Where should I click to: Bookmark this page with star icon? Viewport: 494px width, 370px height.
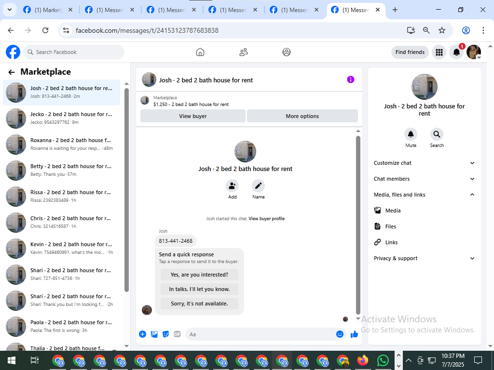(x=442, y=30)
